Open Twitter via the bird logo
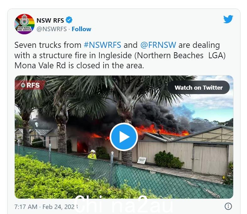247x214 pixels. (x=228, y=19)
